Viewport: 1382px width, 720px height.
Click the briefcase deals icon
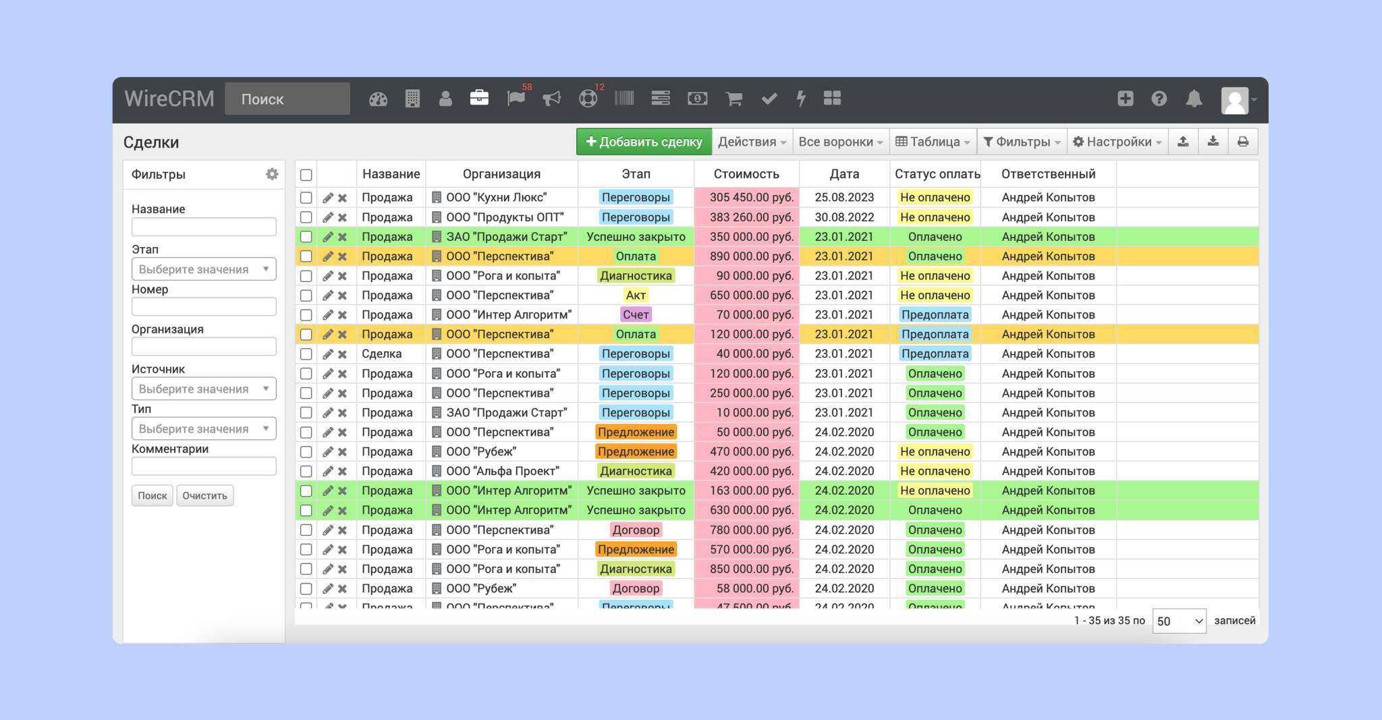(x=479, y=99)
